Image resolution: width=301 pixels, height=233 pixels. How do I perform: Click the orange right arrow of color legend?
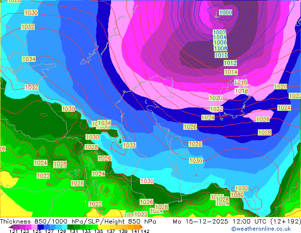(x=141, y=227)
